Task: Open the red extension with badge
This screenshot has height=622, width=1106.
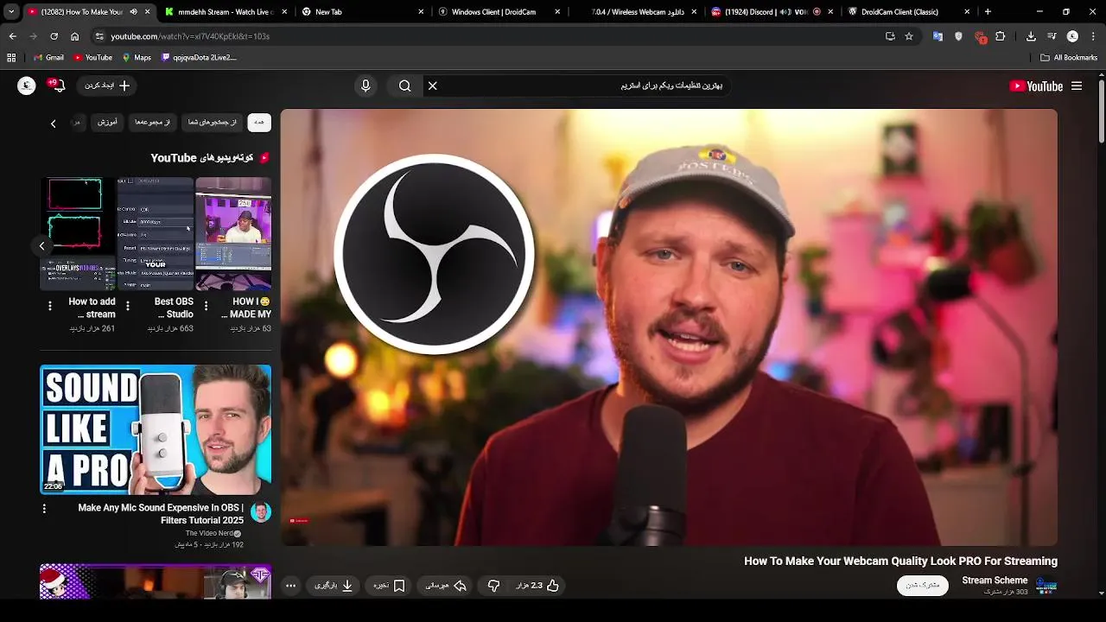Action: 980,37
